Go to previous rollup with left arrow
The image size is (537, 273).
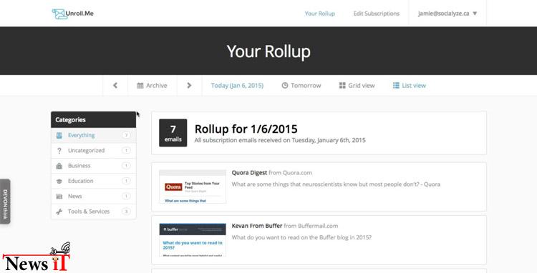coord(115,86)
